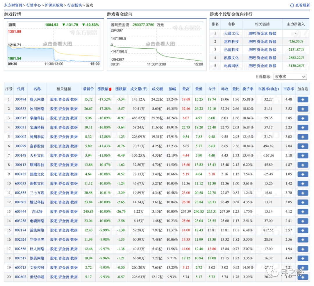The height and width of the screenshot is (286, 314).
Task: Open 恺英网络 stock name link
Action: coord(37,258)
